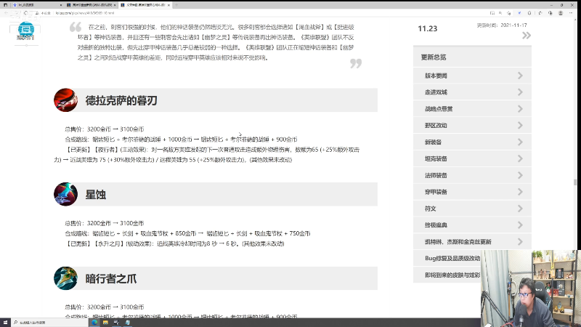This screenshot has height=327, width=581.
Task: Click the double-arrow collapse icon beside 11.23
Action: 526,36
